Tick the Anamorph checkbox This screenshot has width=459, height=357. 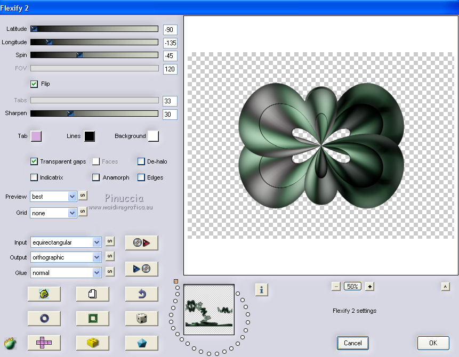96,177
